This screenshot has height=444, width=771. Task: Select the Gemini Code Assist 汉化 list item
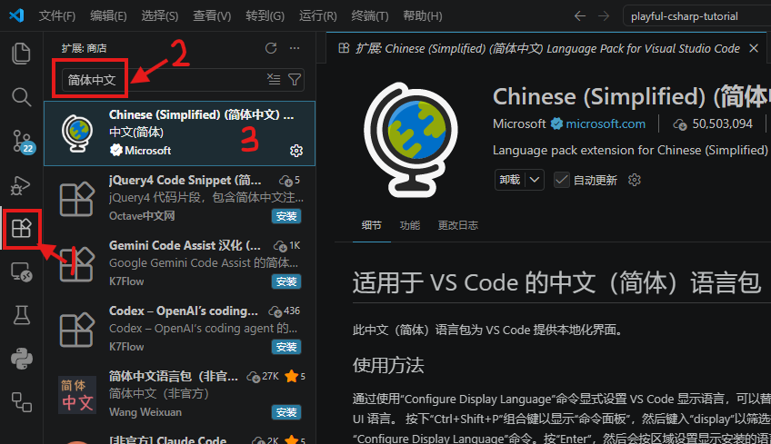(179, 263)
